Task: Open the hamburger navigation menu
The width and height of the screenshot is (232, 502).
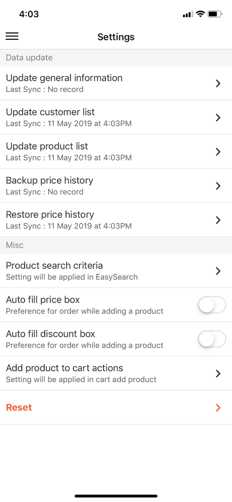Action: (12, 36)
